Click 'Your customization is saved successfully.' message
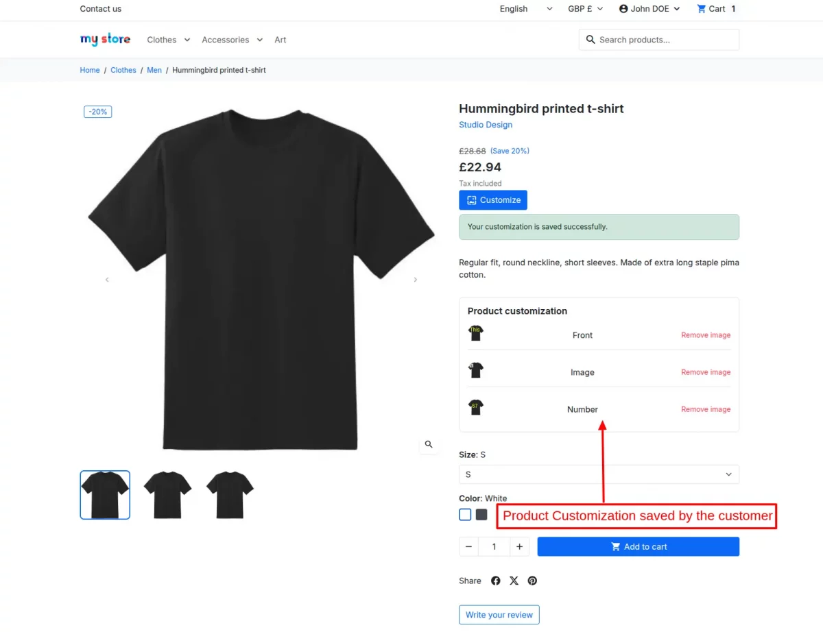Screen dimensions: 823x632 pos(599,227)
